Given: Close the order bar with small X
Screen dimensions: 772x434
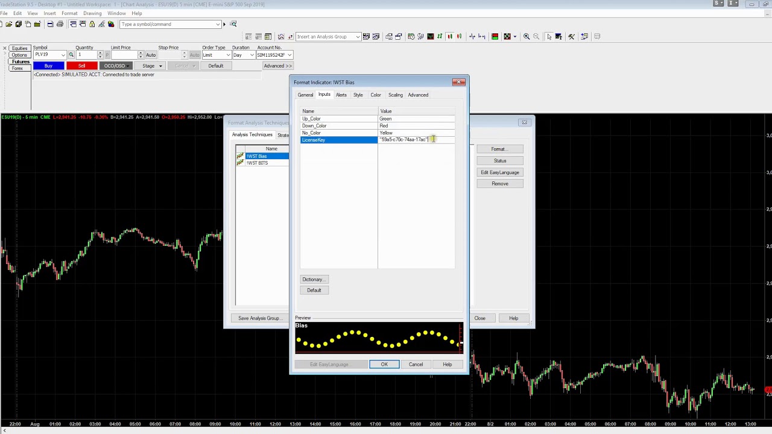Looking at the screenshot, I should tap(4, 48).
